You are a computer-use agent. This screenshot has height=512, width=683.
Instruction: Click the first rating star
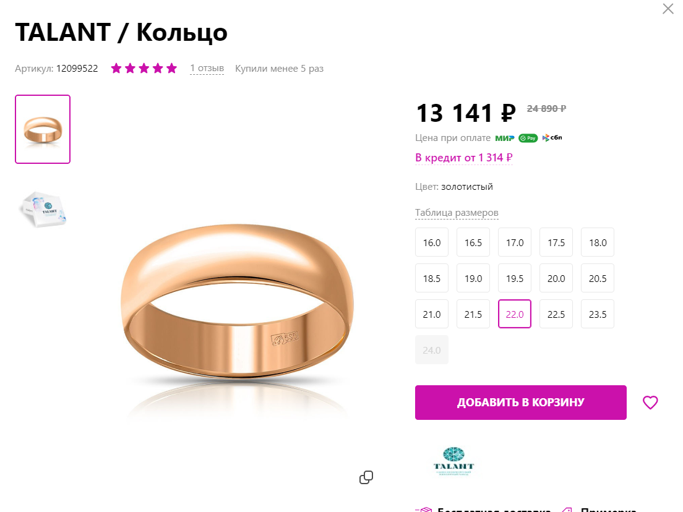[116, 68]
